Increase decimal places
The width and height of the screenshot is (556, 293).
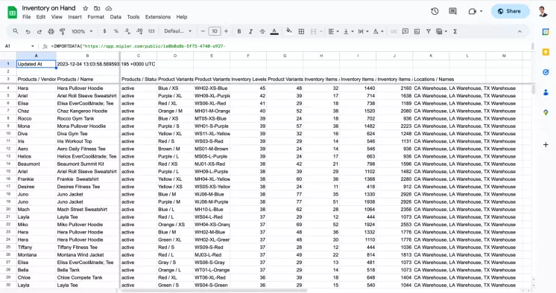[x=139, y=31]
